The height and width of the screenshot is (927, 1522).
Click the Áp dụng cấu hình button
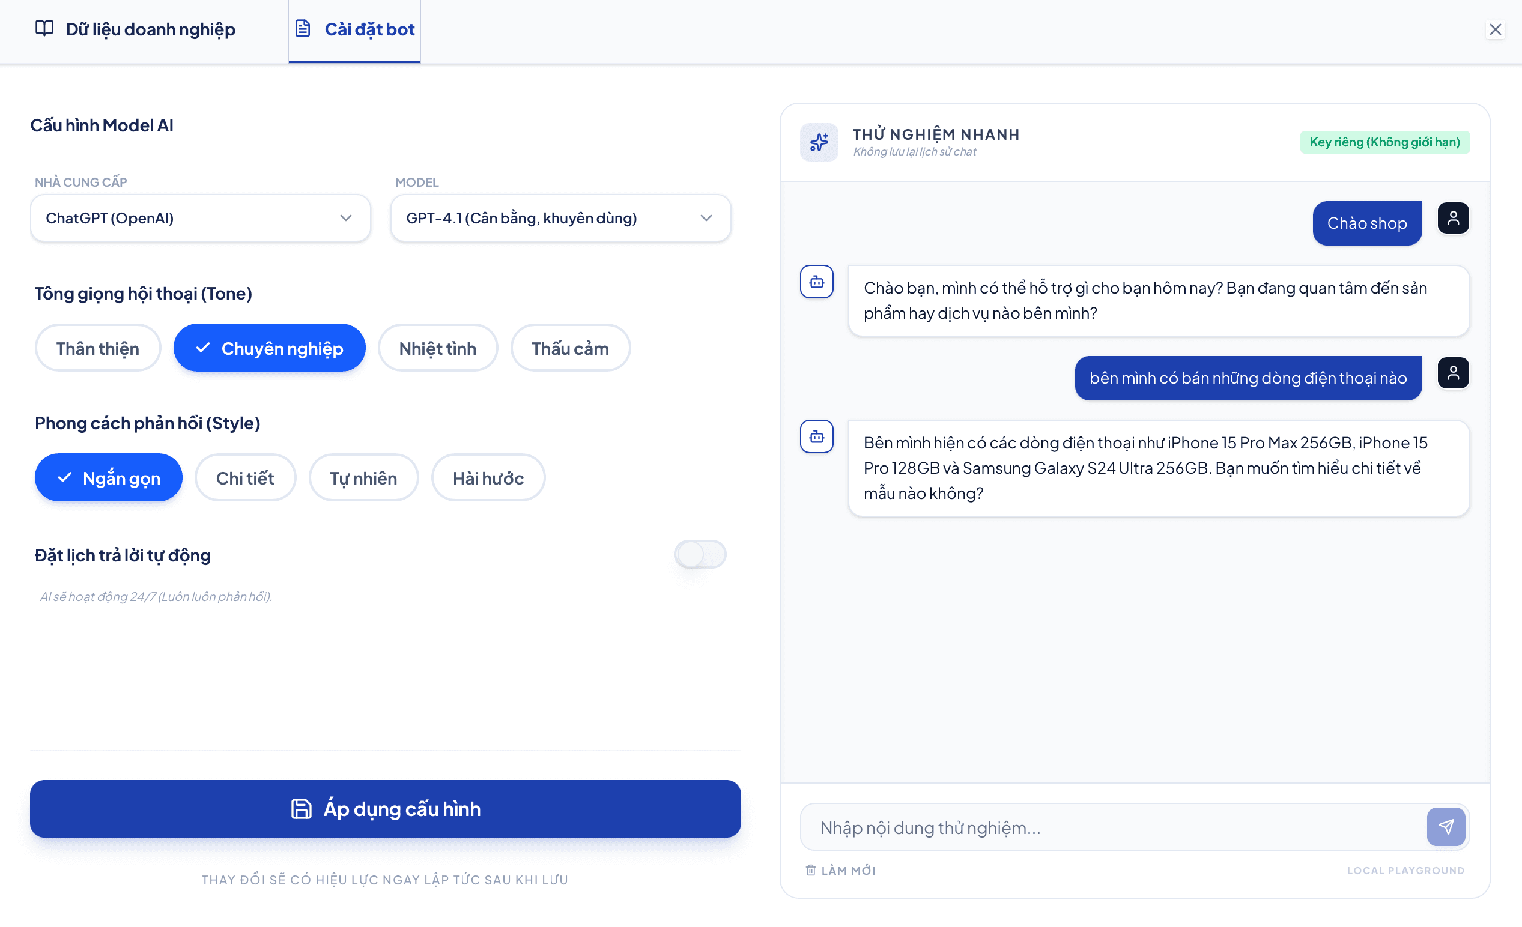click(386, 808)
